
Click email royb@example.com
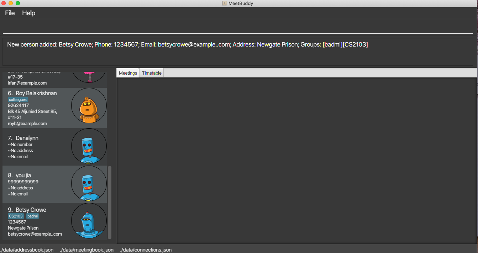27,124
